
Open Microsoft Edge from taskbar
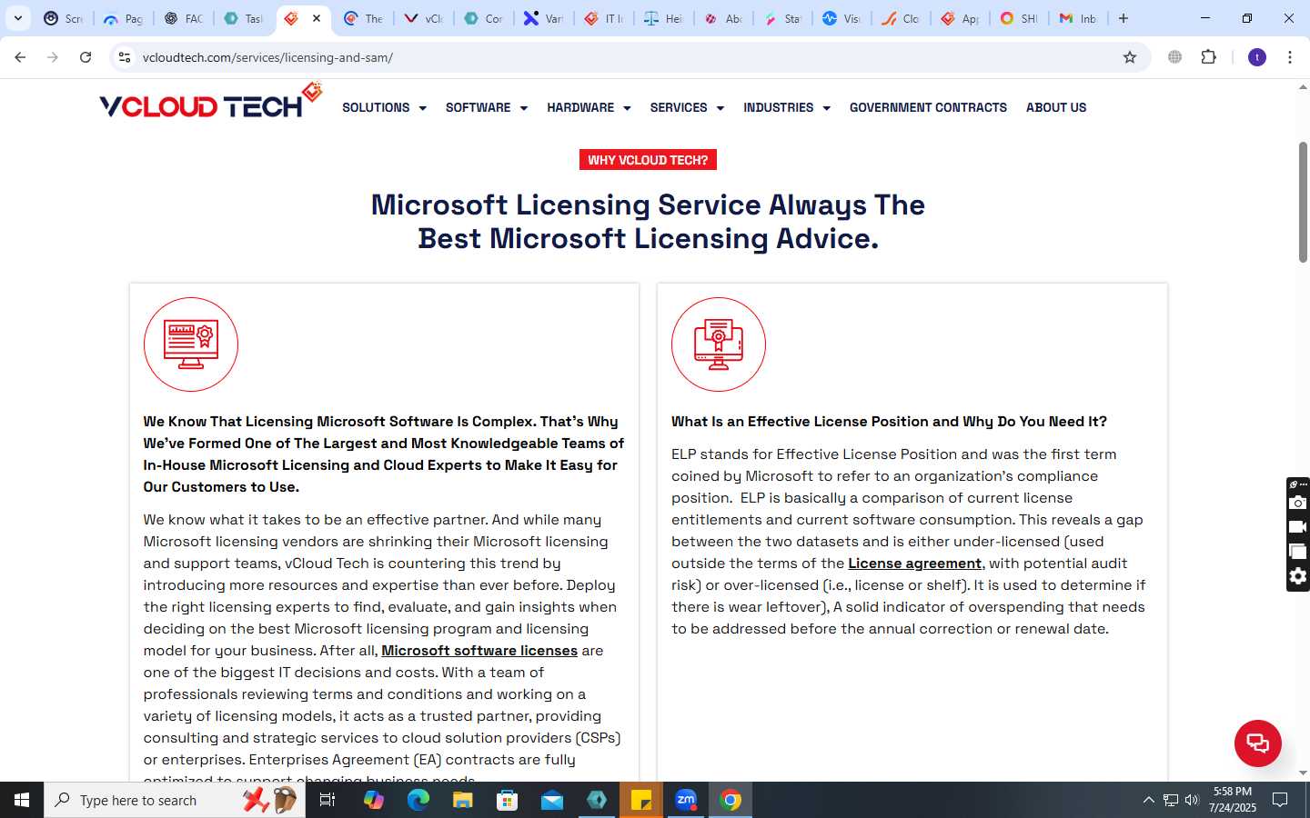[x=418, y=800]
